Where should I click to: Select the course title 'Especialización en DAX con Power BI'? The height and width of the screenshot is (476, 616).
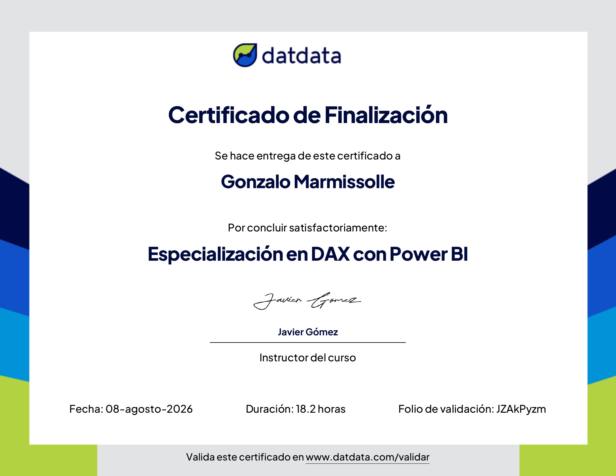308,254
